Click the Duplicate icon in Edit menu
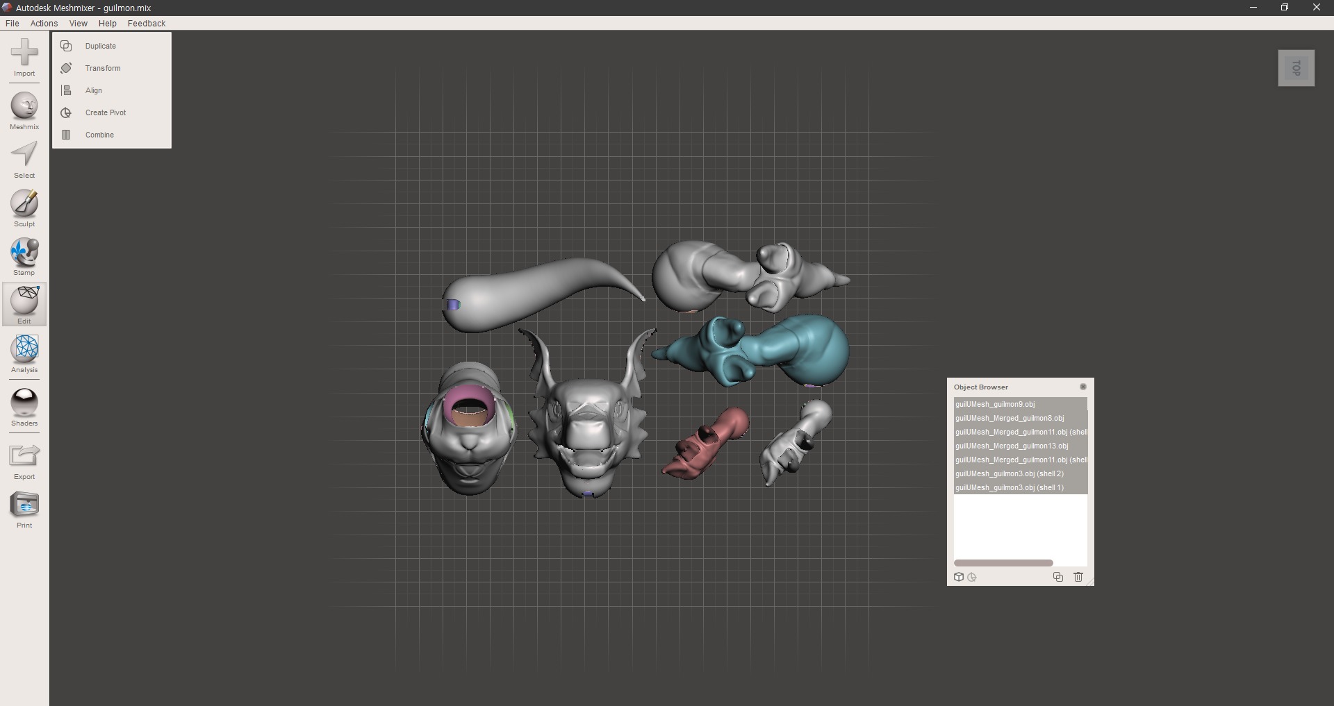This screenshot has width=1334, height=706. pyautogui.click(x=66, y=46)
